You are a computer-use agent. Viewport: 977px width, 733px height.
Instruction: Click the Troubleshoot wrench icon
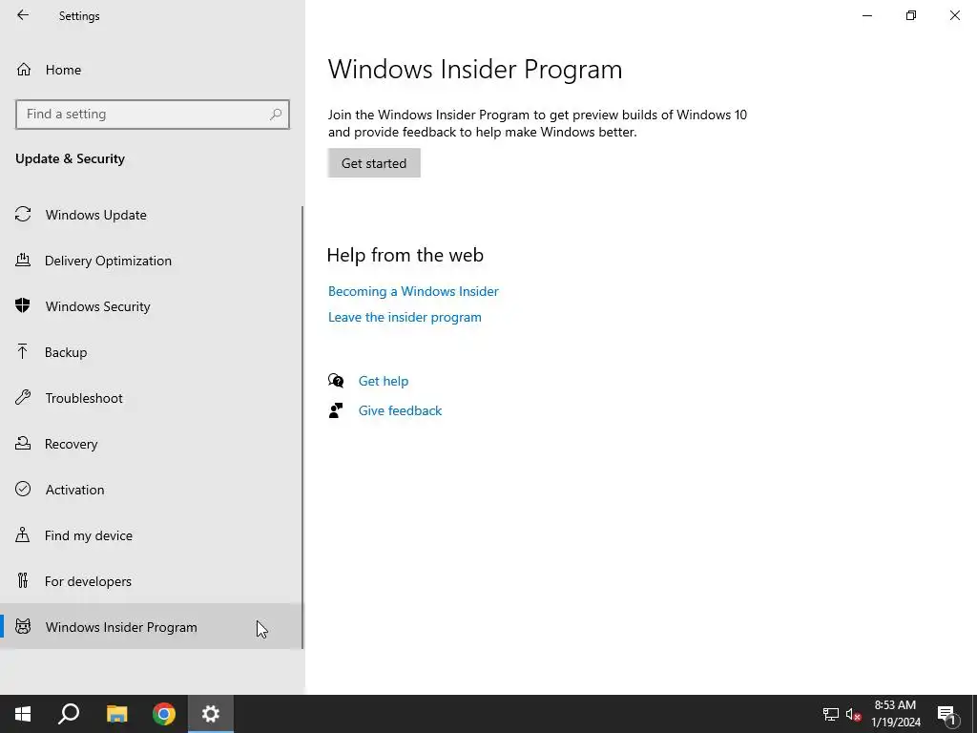23,397
